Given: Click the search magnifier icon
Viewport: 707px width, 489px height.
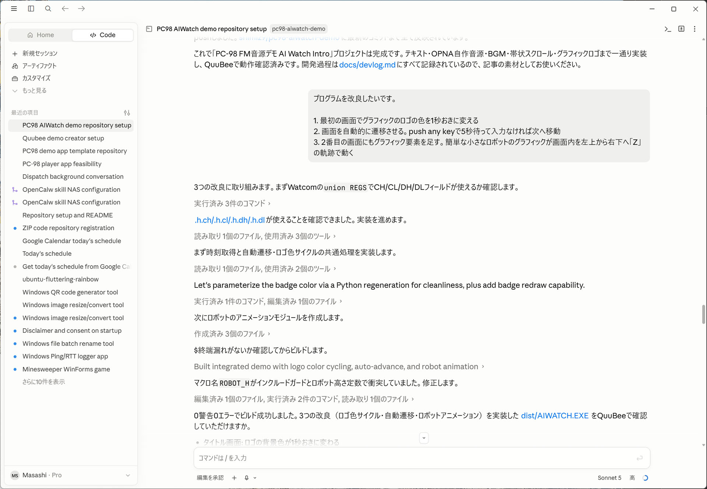Looking at the screenshot, I should 48,8.
